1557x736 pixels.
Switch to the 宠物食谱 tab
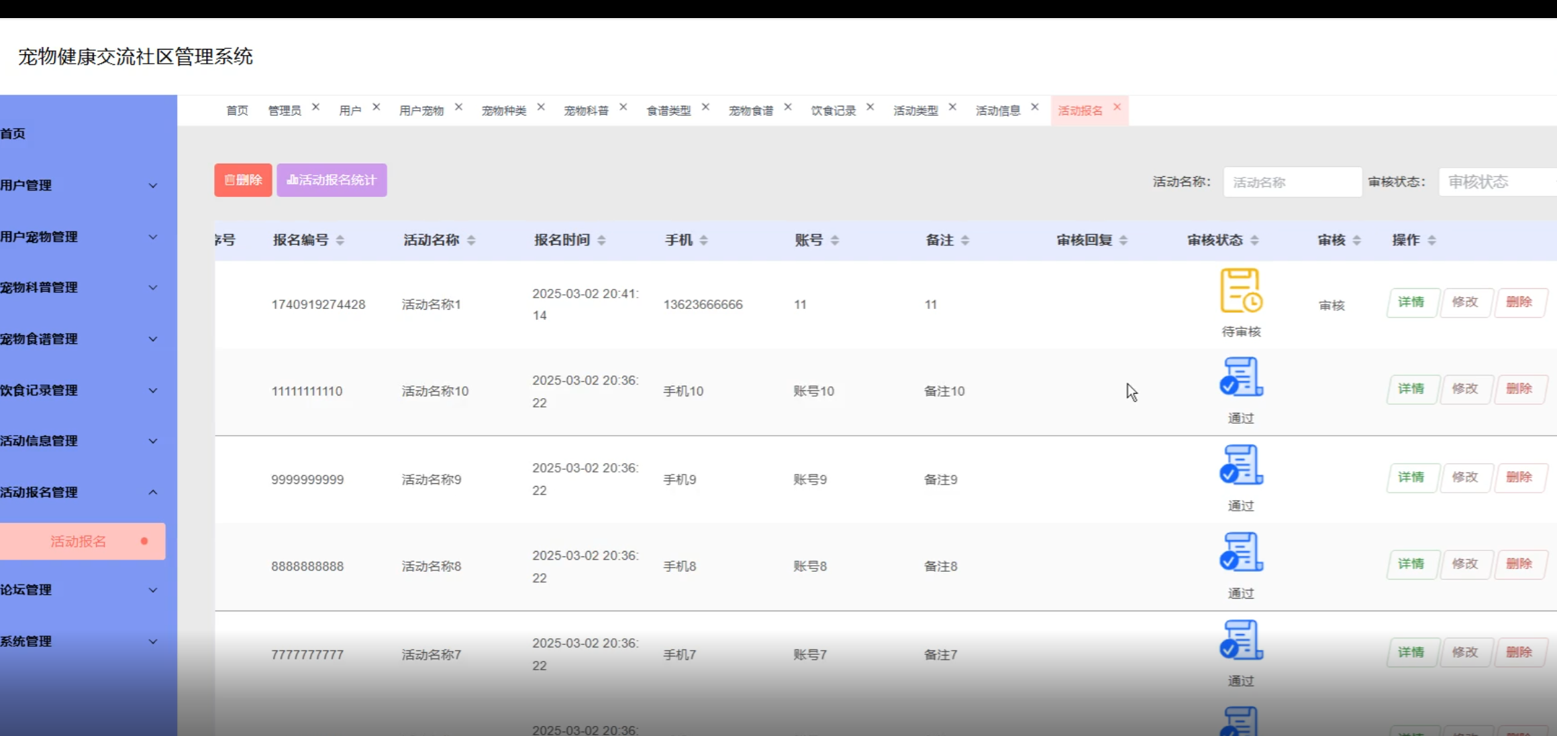click(750, 111)
